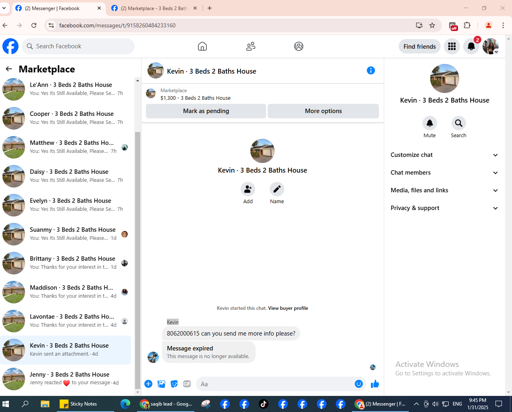Viewport: 512px width, 412px height.
Task: Open the Facebook menu grid icon
Action: pyautogui.click(x=452, y=46)
